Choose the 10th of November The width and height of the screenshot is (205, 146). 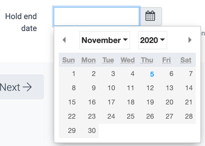click(111, 88)
